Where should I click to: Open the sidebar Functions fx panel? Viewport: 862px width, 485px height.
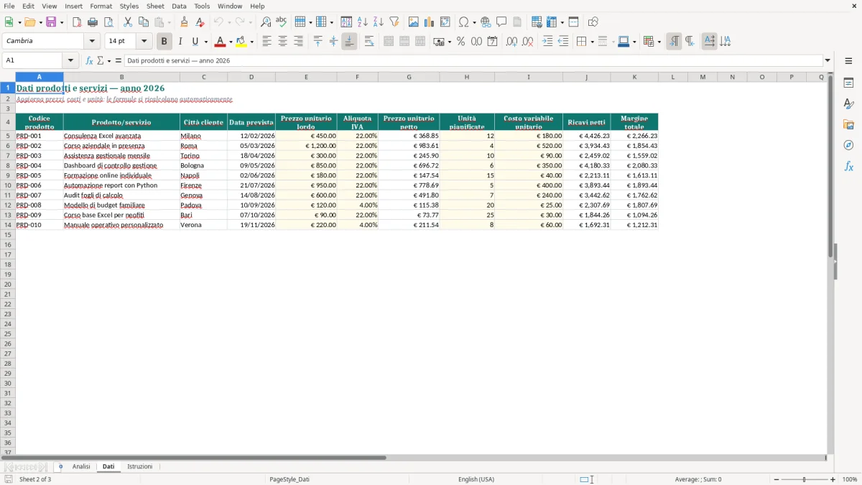(848, 166)
